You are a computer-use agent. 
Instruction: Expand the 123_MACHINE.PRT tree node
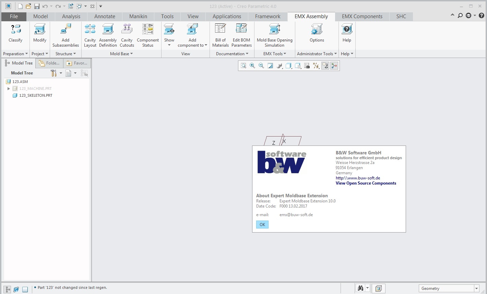9,89
